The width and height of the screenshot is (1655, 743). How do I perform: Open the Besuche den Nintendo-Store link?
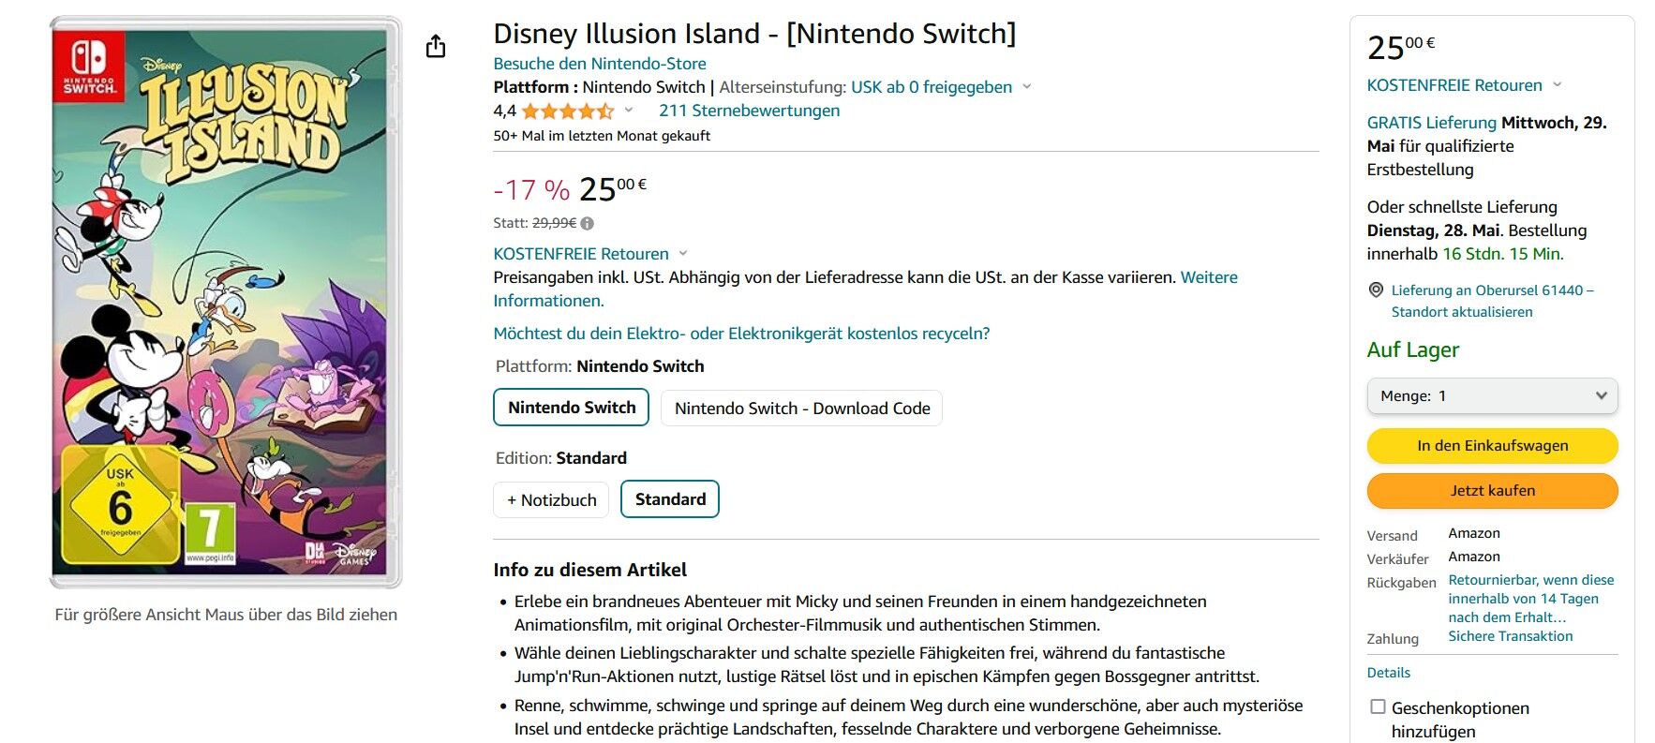pos(600,64)
